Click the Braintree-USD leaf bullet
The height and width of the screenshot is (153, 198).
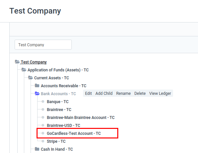click(x=43, y=125)
